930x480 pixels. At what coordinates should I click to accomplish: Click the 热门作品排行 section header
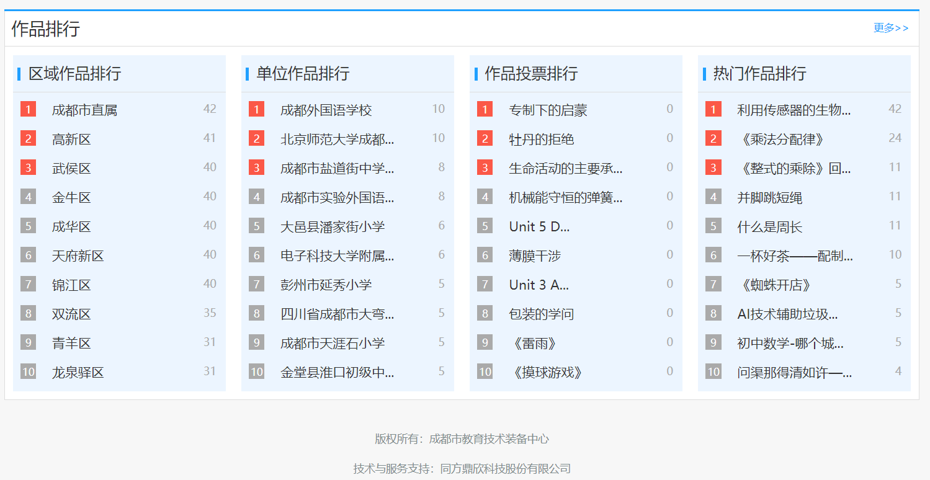click(x=759, y=74)
